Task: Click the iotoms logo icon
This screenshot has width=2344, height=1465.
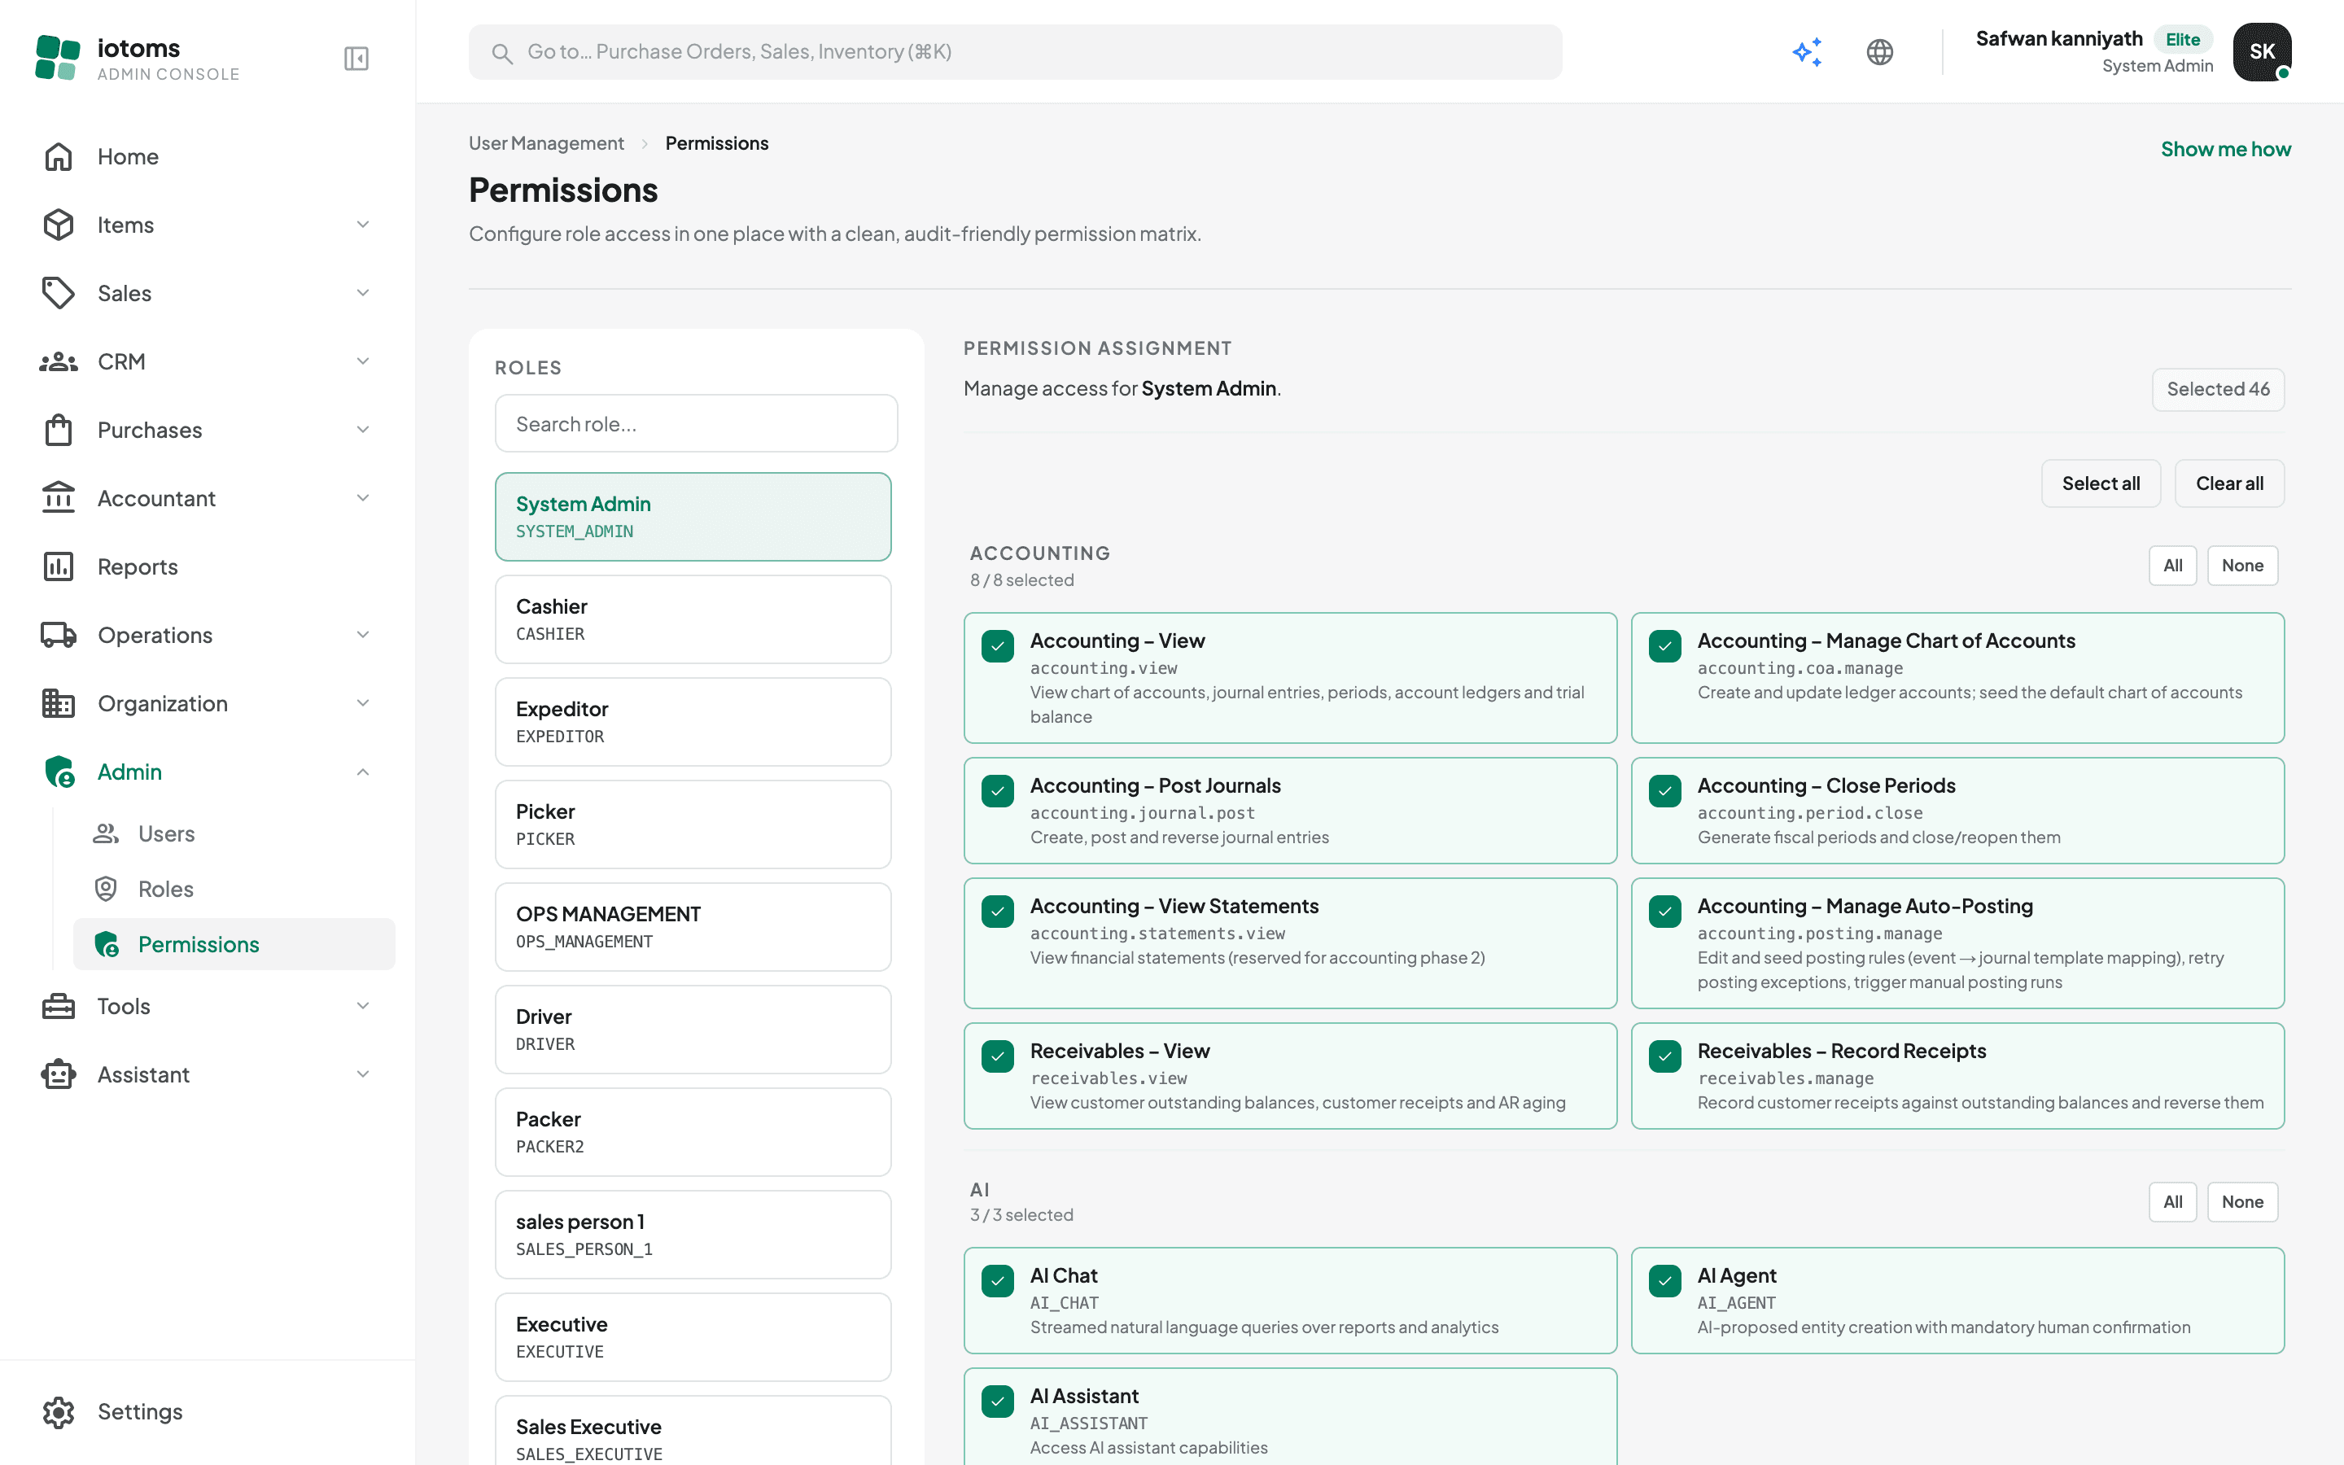Action: (57, 57)
